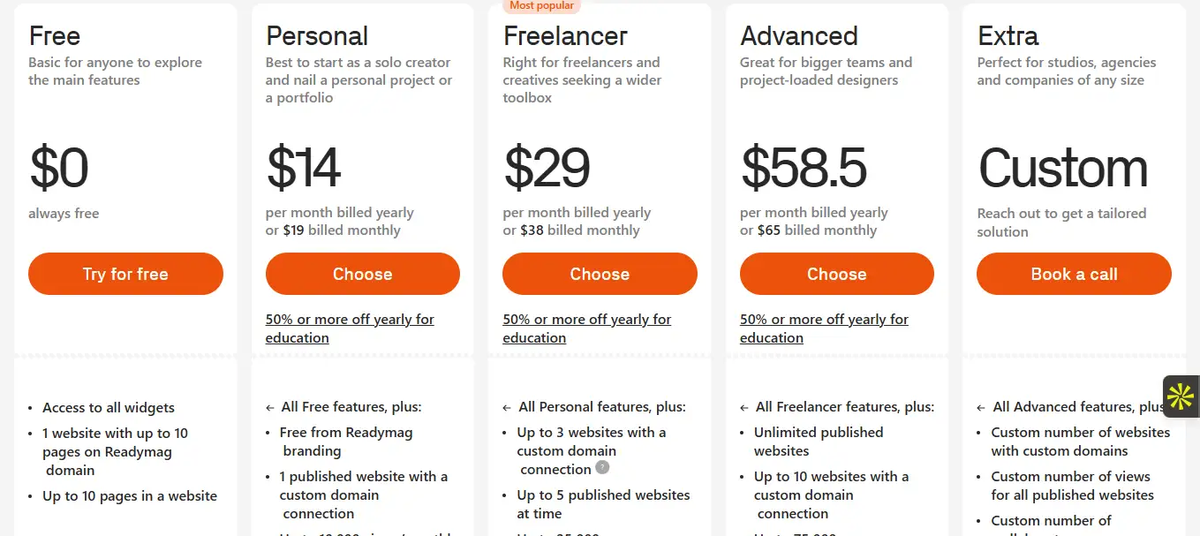The height and width of the screenshot is (536, 1200).
Task: Choose the Freelancer plan
Action: 600,274
